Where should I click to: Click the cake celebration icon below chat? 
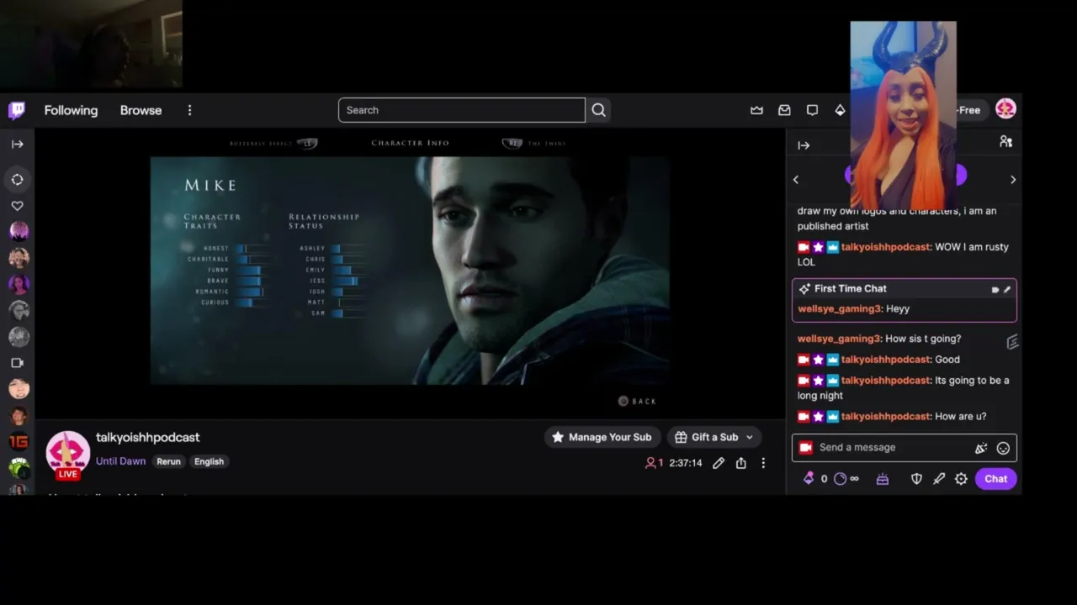(883, 479)
